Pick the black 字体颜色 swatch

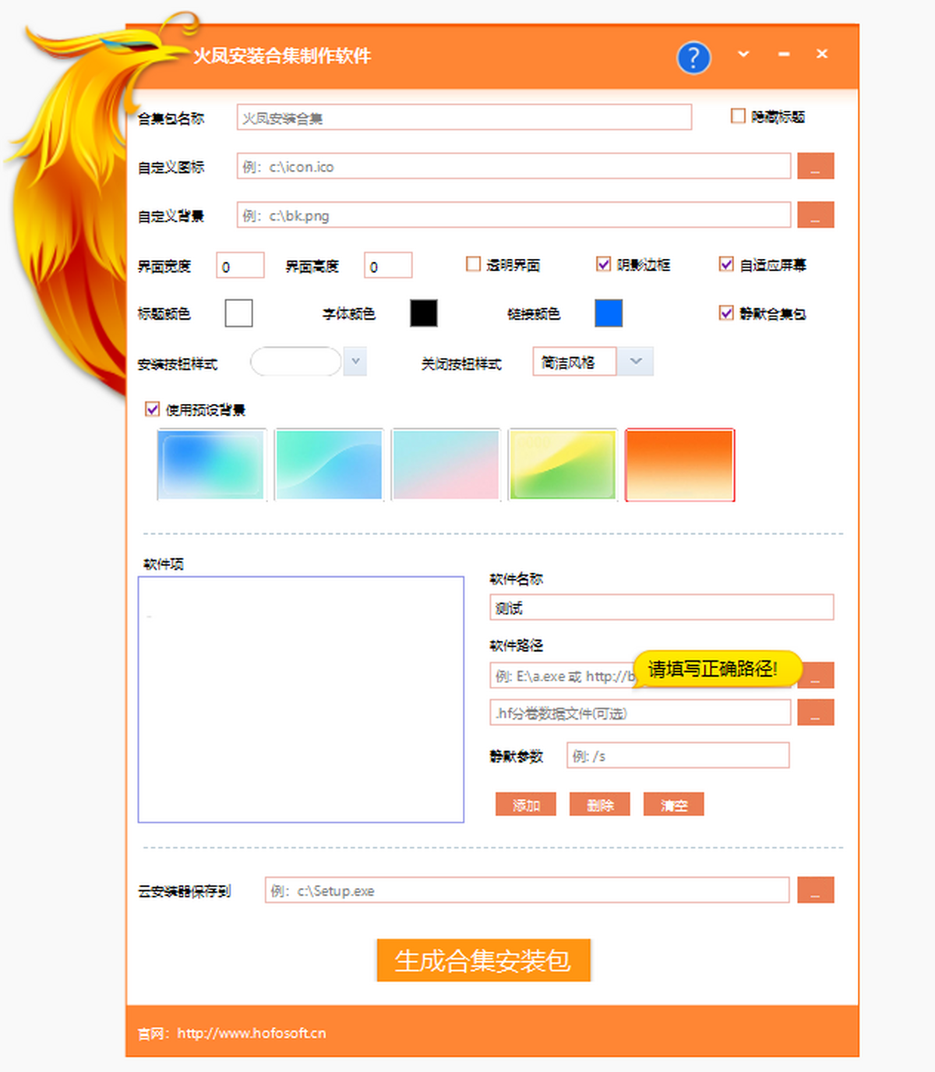click(424, 313)
